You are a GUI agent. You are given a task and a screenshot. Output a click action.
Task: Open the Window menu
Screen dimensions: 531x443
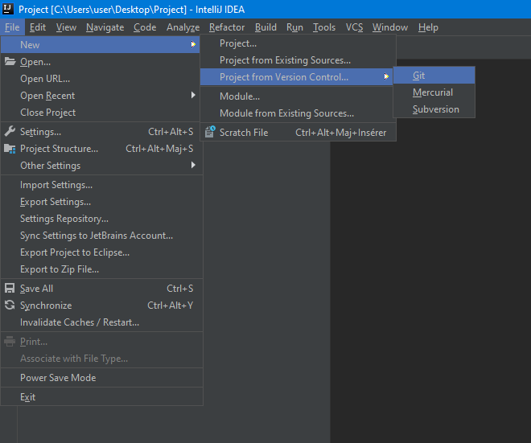click(x=390, y=27)
